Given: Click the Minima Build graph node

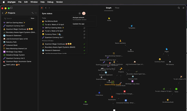Looking at the screenshot, I should (x=168, y=100).
